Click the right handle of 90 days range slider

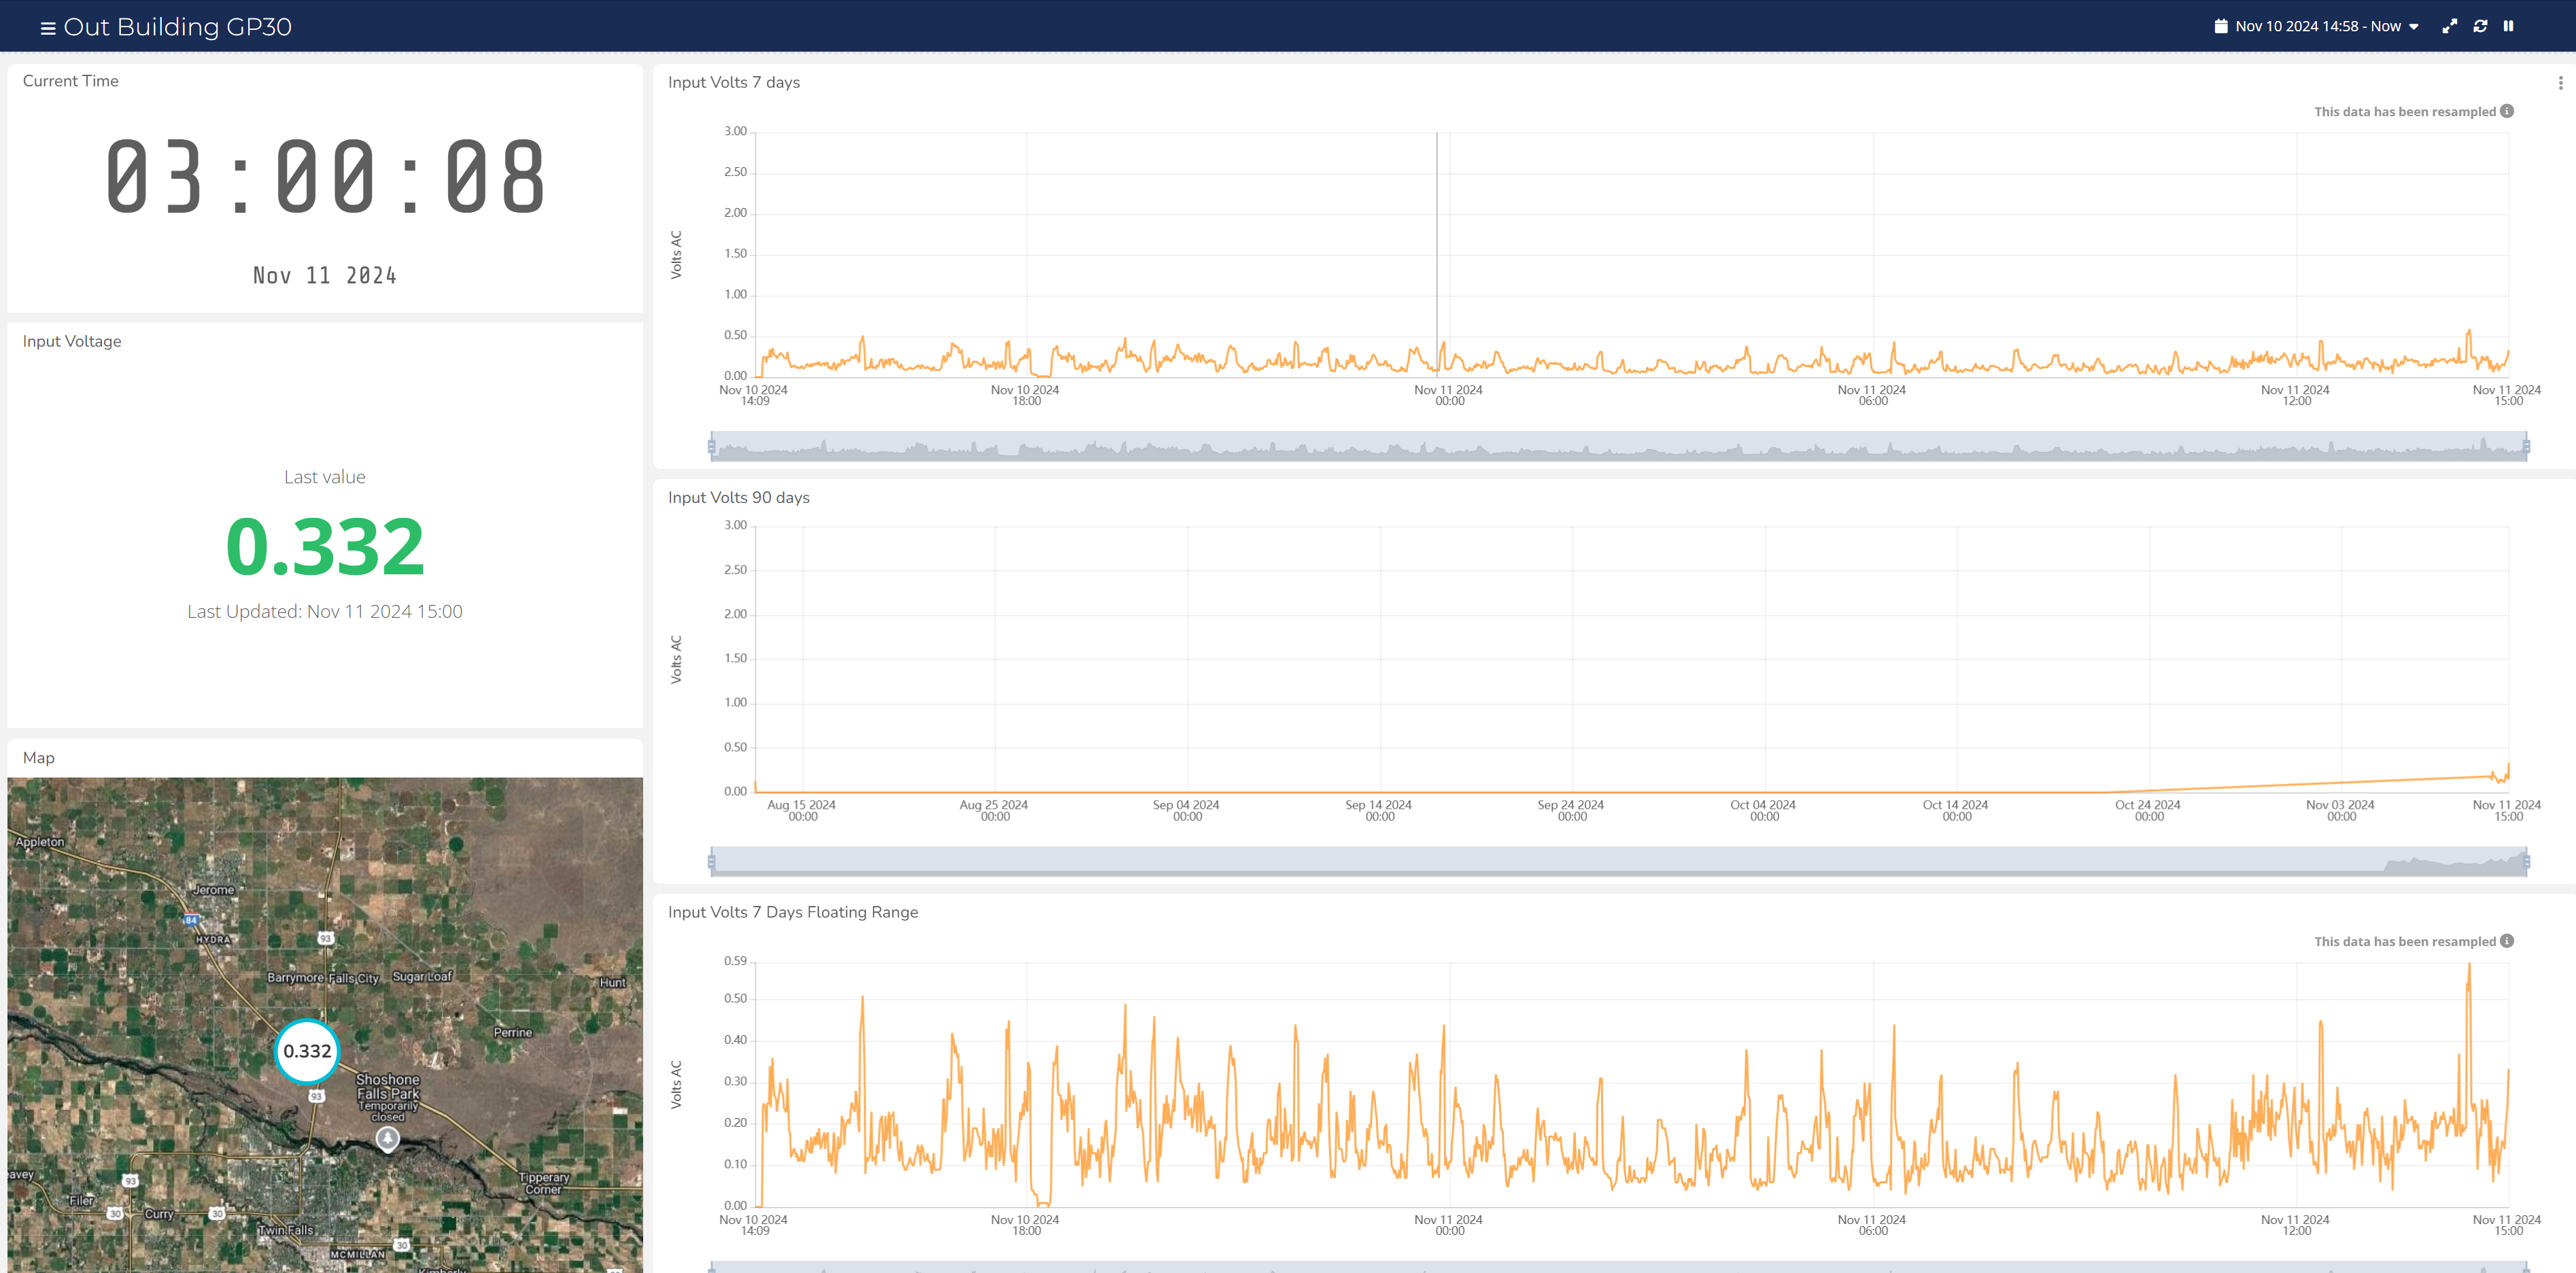click(x=2526, y=861)
